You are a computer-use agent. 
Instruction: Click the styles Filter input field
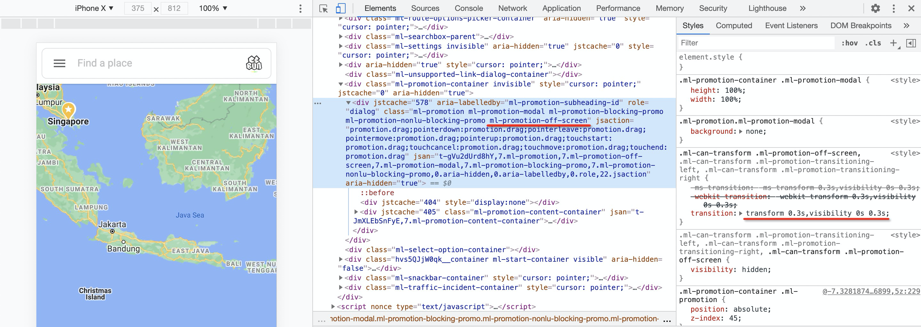point(756,43)
